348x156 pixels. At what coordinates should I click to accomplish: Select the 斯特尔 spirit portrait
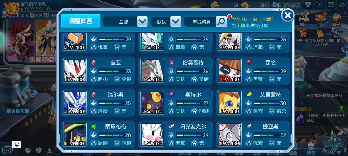point(152,103)
